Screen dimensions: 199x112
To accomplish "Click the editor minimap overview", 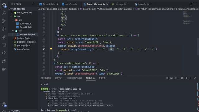I will tap(189, 18).
